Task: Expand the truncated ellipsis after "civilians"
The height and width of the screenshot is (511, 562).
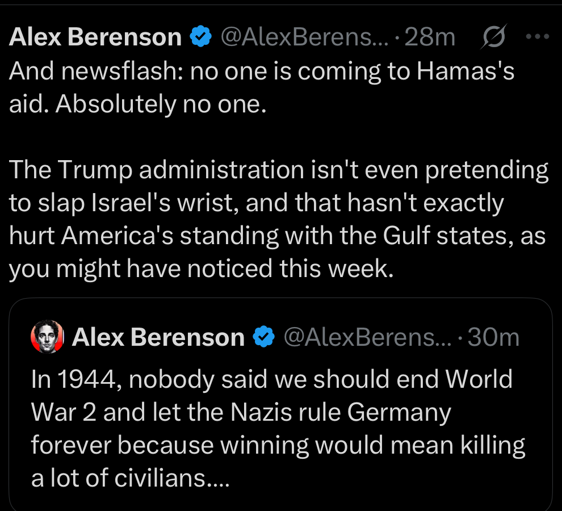Action: [217, 478]
